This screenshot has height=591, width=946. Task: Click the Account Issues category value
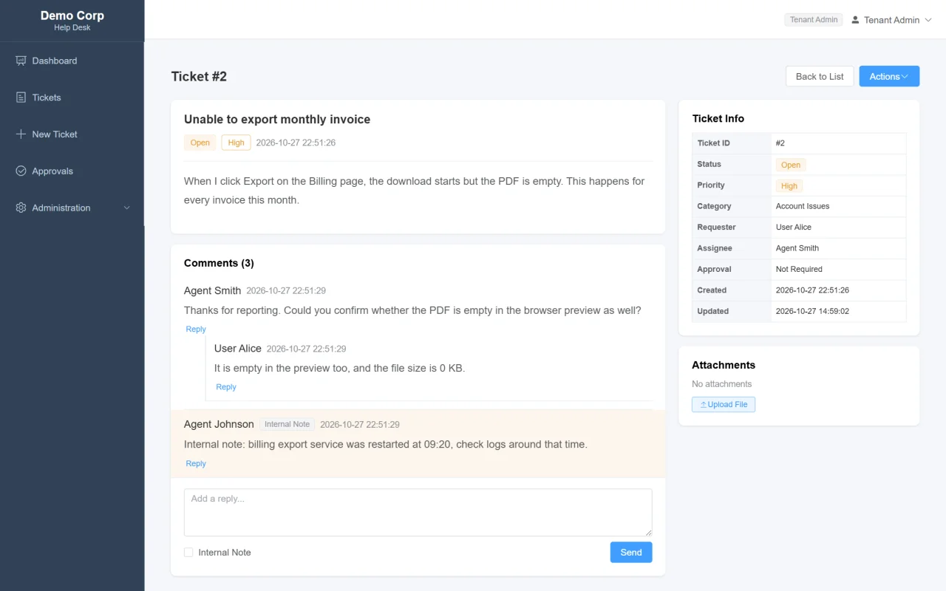point(803,206)
